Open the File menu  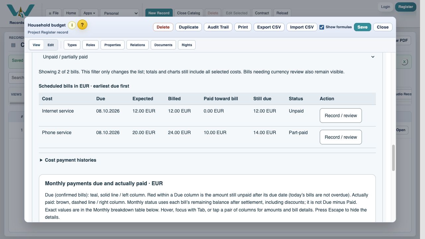53,13
